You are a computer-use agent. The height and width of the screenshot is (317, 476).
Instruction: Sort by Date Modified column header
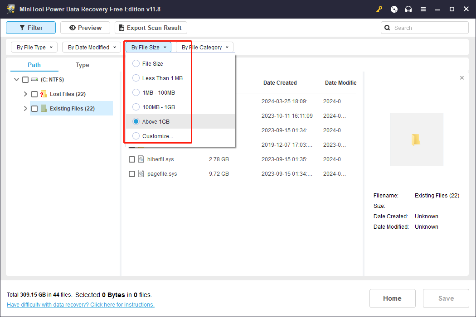(x=340, y=82)
